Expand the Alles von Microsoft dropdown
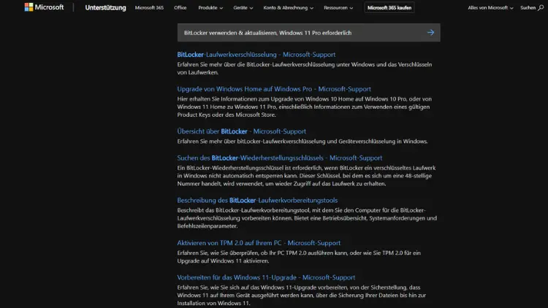This screenshot has height=308, width=548. [x=491, y=8]
